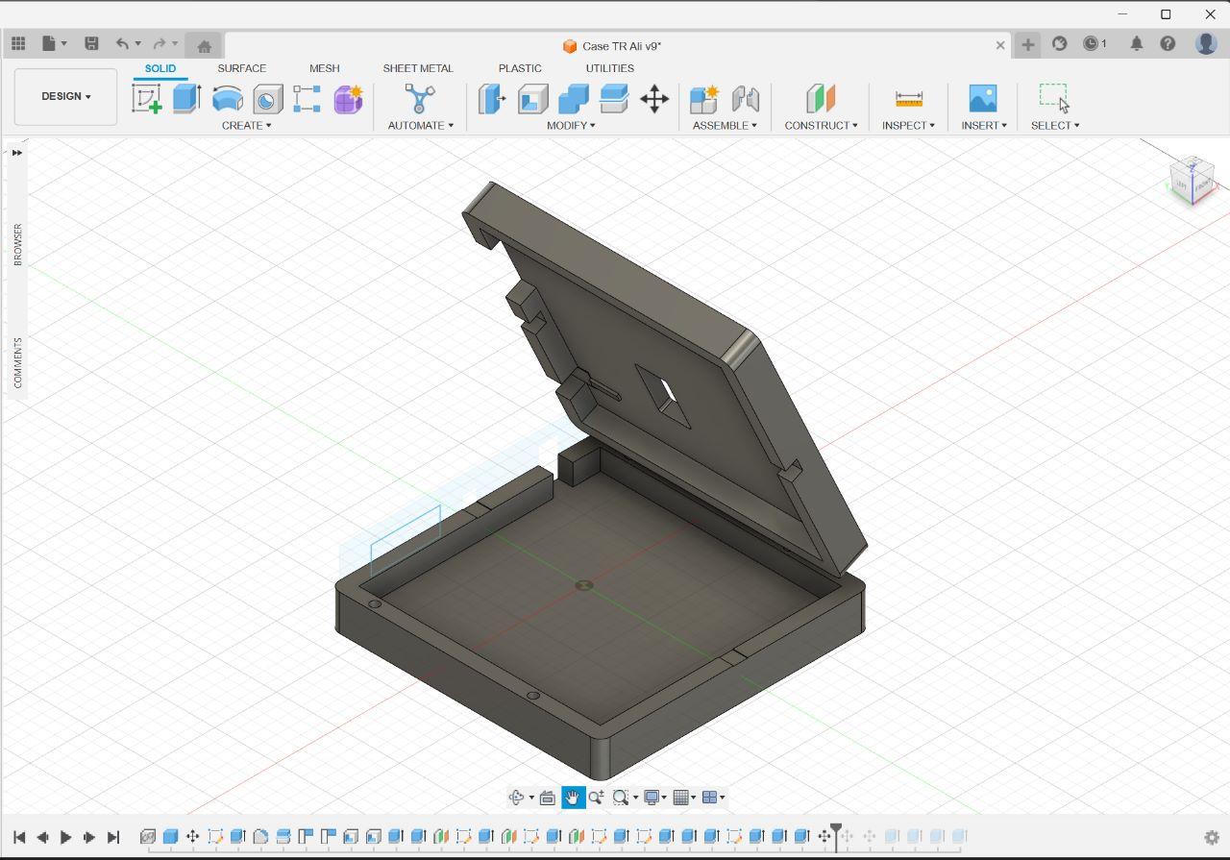Open timeline settings gear
Viewport: 1230px width, 860px height.
[1212, 838]
